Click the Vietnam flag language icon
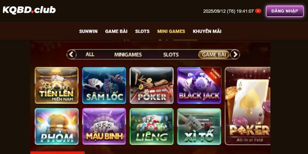The width and height of the screenshot is (308, 154). tap(258, 11)
